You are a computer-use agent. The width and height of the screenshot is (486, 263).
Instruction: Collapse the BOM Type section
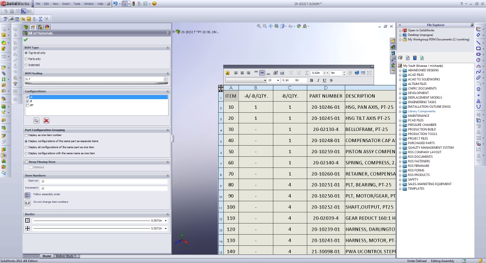coord(168,48)
